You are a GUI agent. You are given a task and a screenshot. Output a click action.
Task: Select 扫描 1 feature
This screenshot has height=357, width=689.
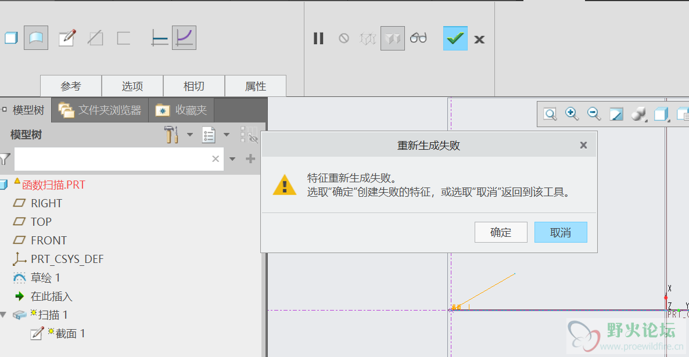(x=53, y=315)
